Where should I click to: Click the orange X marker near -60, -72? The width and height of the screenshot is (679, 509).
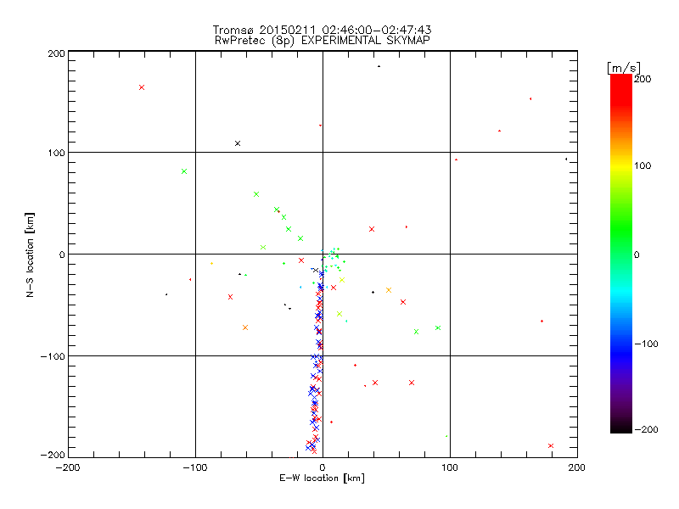click(245, 327)
